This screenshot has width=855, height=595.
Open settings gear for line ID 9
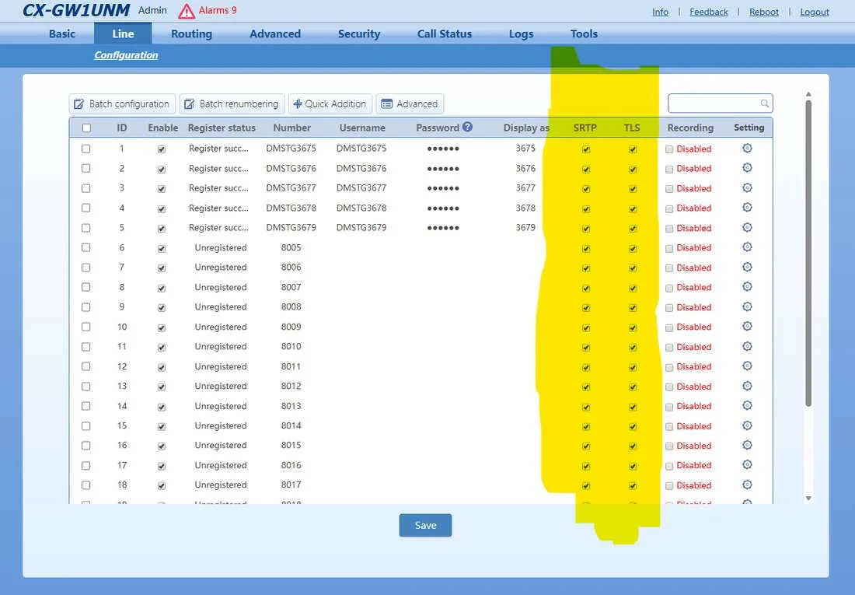(747, 306)
